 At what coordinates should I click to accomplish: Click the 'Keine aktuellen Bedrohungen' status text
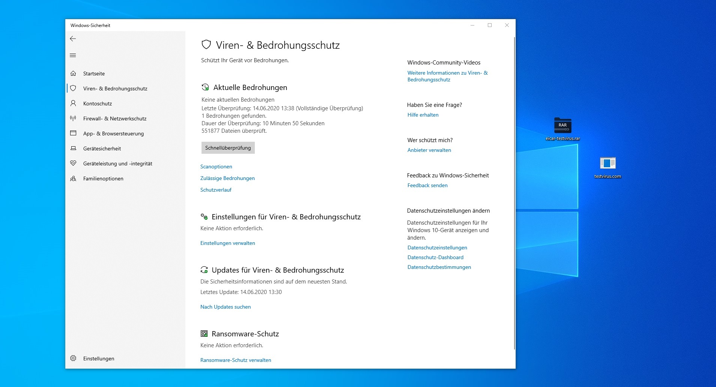[238, 100]
